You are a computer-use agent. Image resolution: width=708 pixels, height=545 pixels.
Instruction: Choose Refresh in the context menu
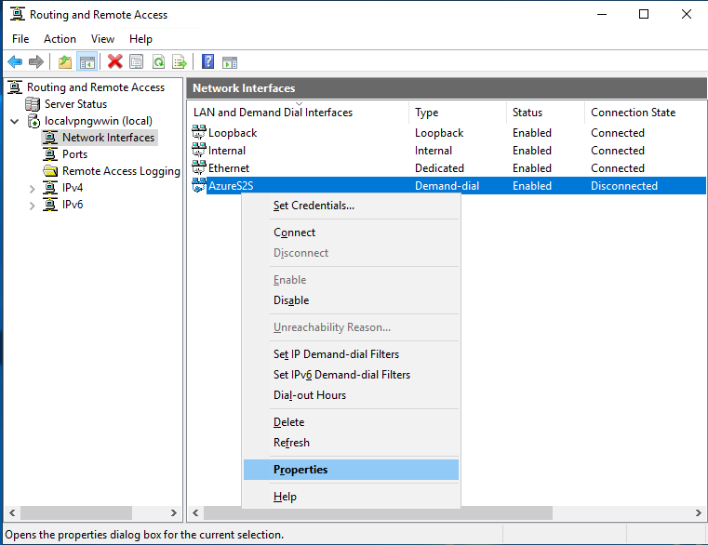352,443
